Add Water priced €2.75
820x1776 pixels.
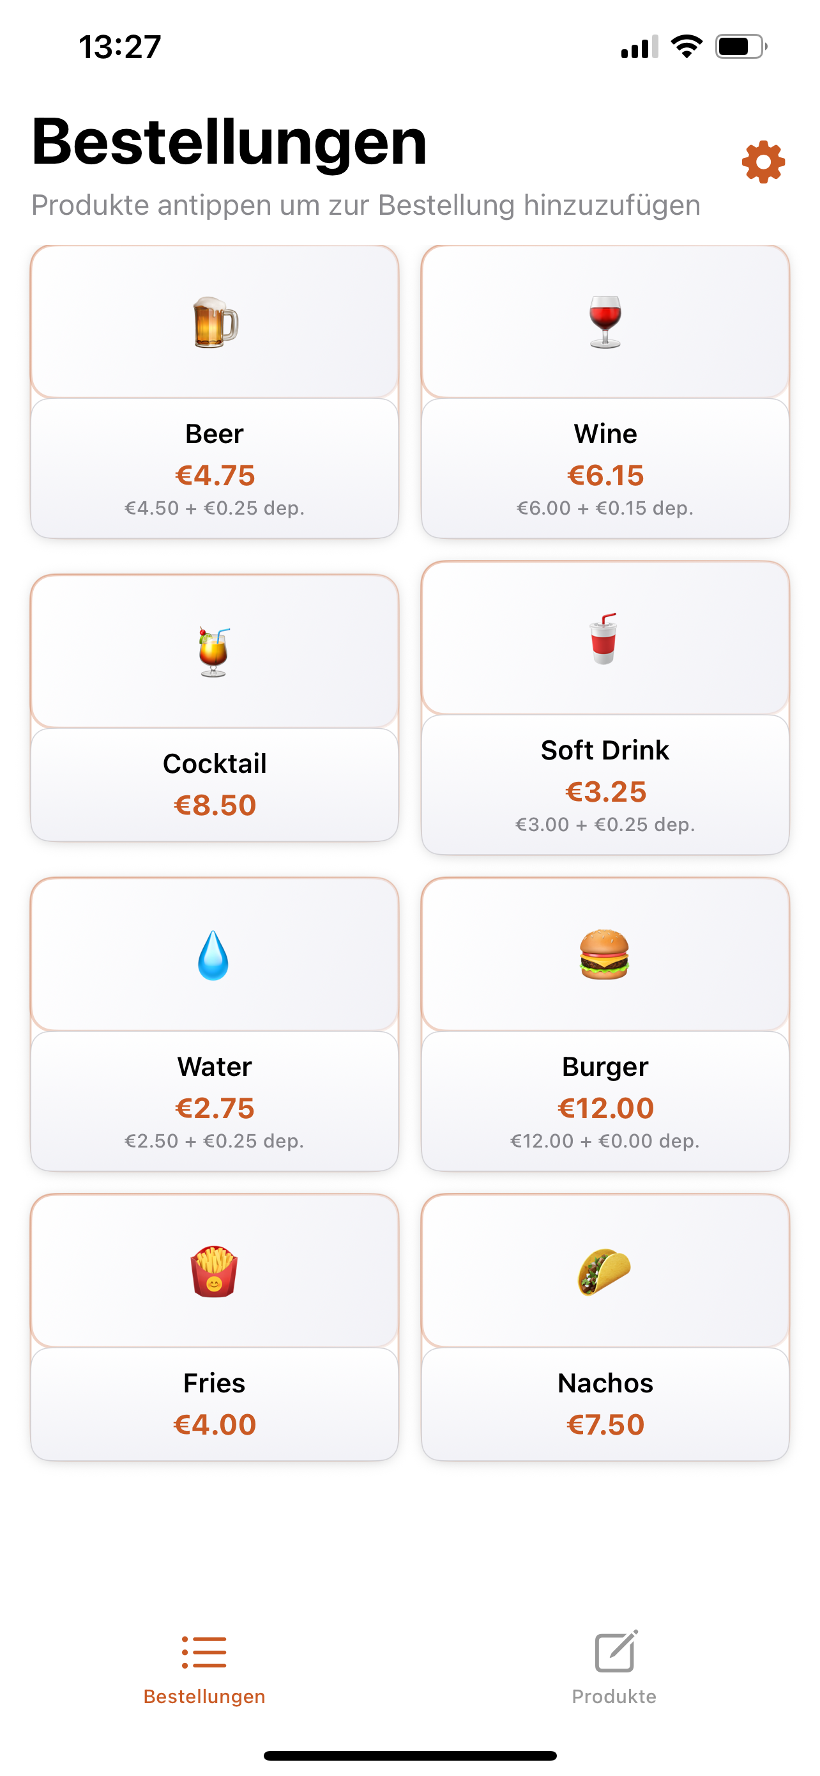(215, 1101)
